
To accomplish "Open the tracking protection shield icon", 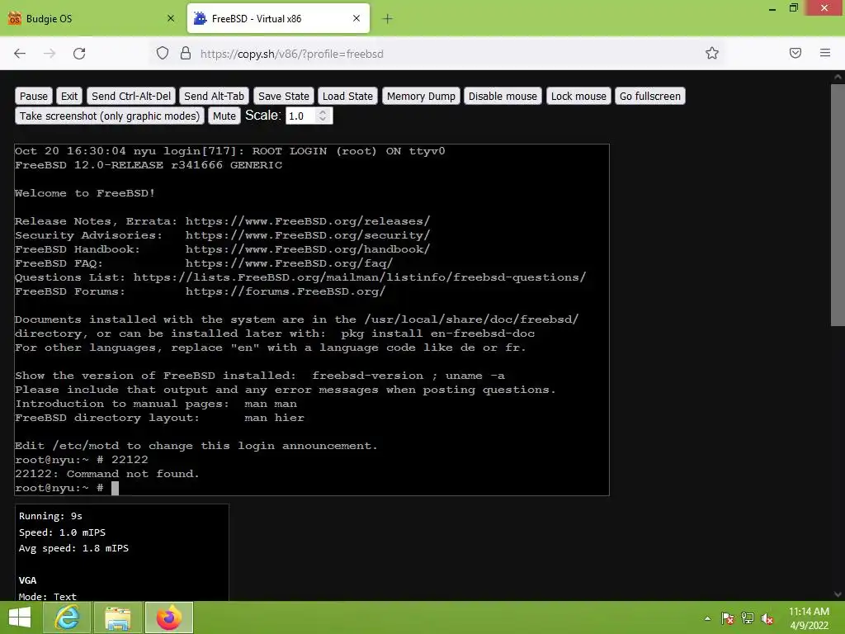I will 163,54.
